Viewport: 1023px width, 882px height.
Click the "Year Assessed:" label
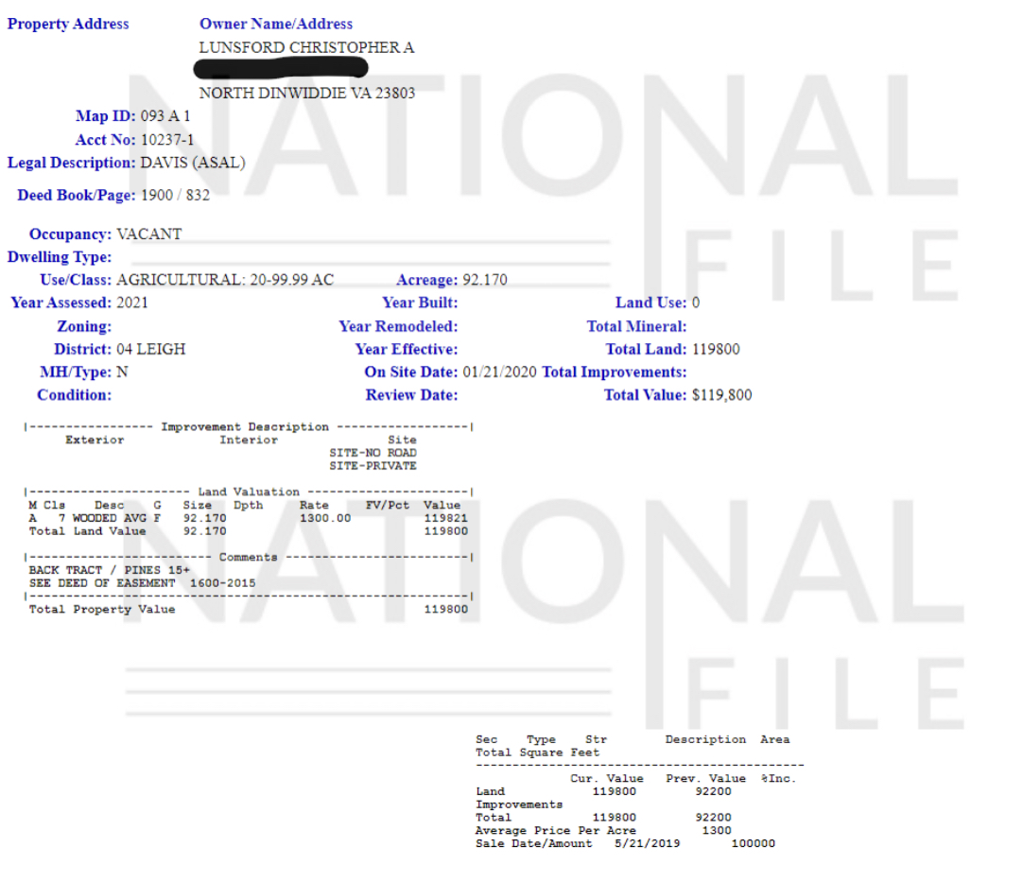[61, 303]
